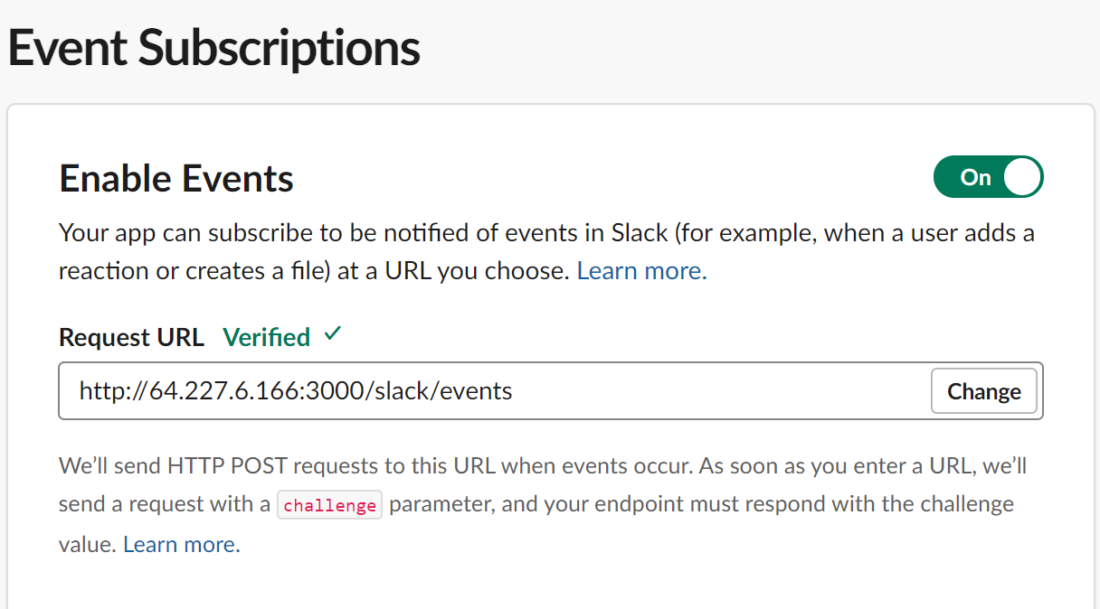Click the green 'Verified' status text
The width and height of the screenshot is (1100, 609).
[x=267, y=337]
